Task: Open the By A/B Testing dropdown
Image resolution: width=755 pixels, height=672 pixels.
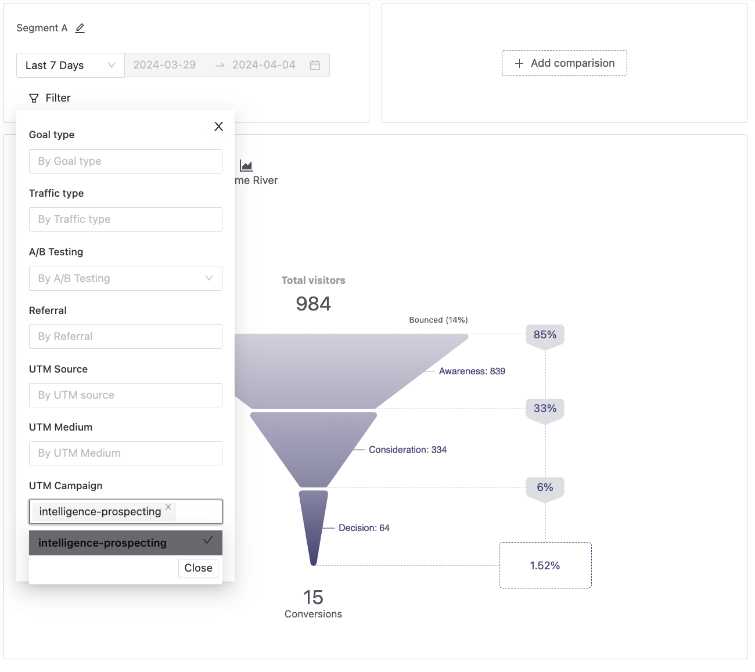Action: point(125,278)
